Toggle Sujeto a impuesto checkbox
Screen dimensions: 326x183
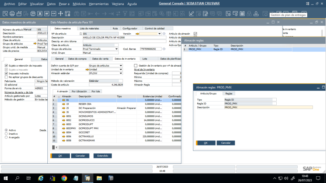coord(6,70)
